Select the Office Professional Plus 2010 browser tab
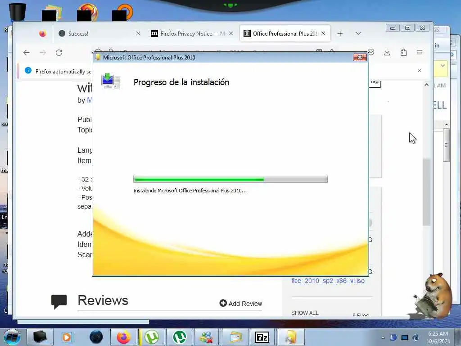The height and width of the screenshot is (346, 461). 285,33
